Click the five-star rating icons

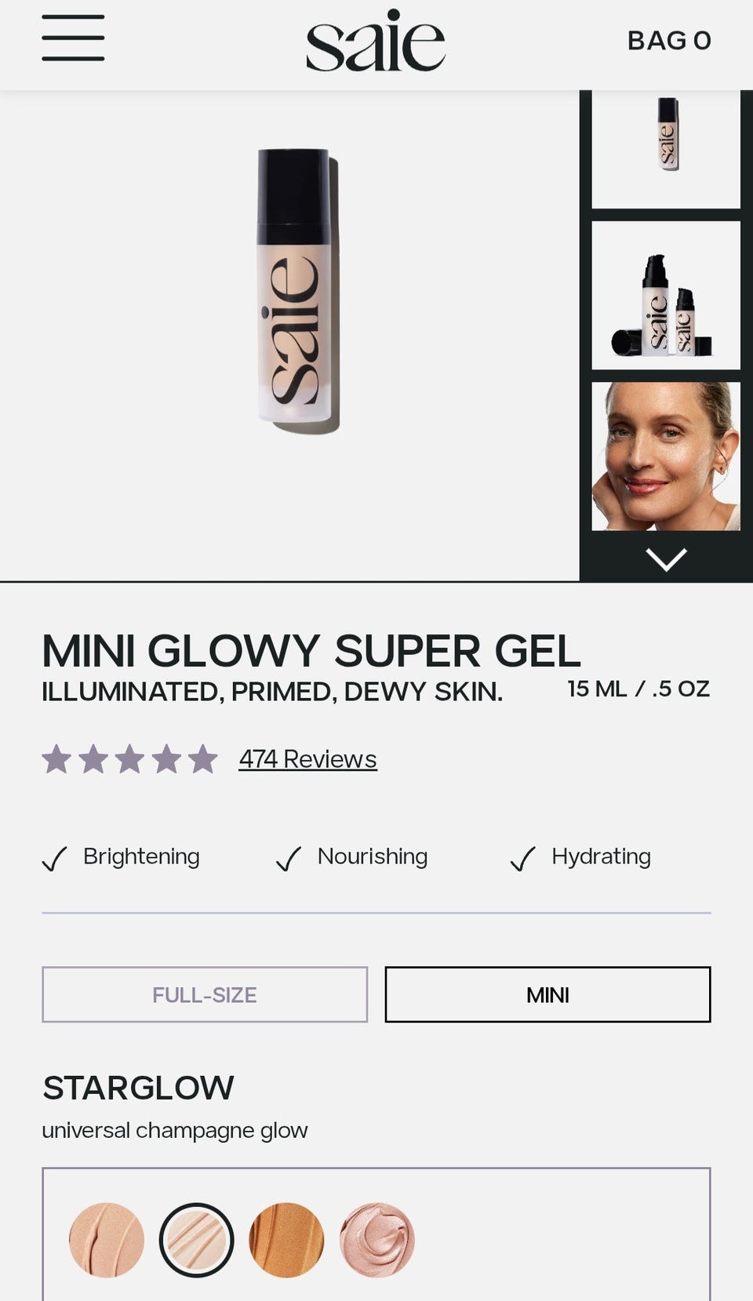click(x=129, y=759)
